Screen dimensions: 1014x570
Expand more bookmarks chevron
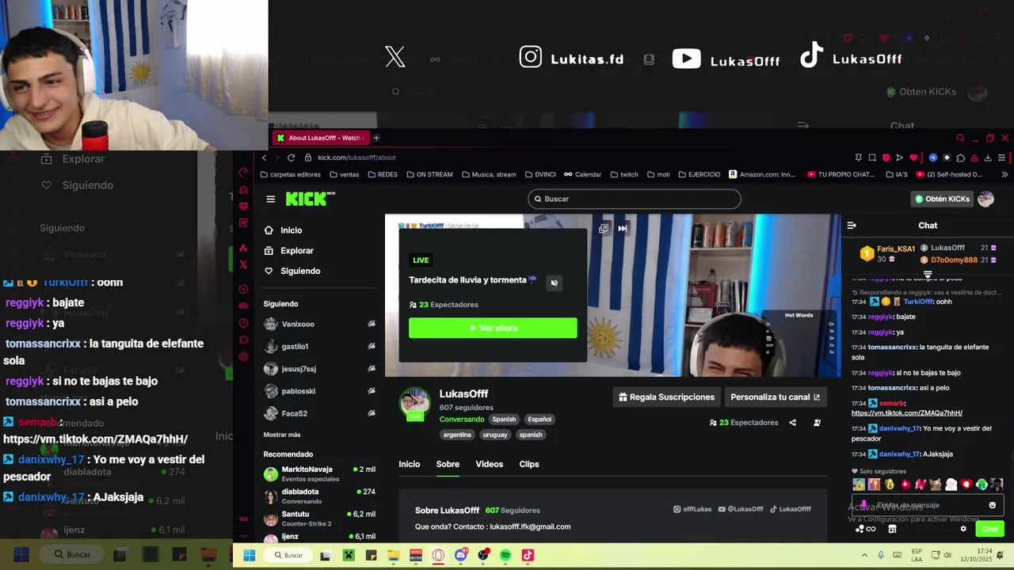click(x=1004, y=174)
